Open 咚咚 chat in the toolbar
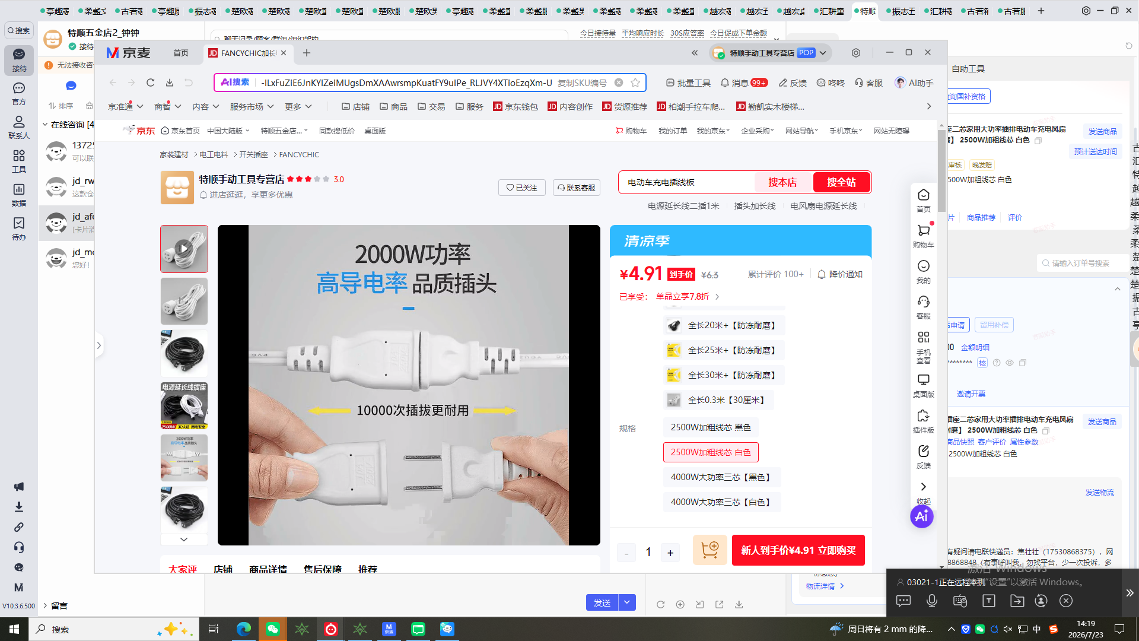This screenshot has height=641, width=1139. pos(831,83)
